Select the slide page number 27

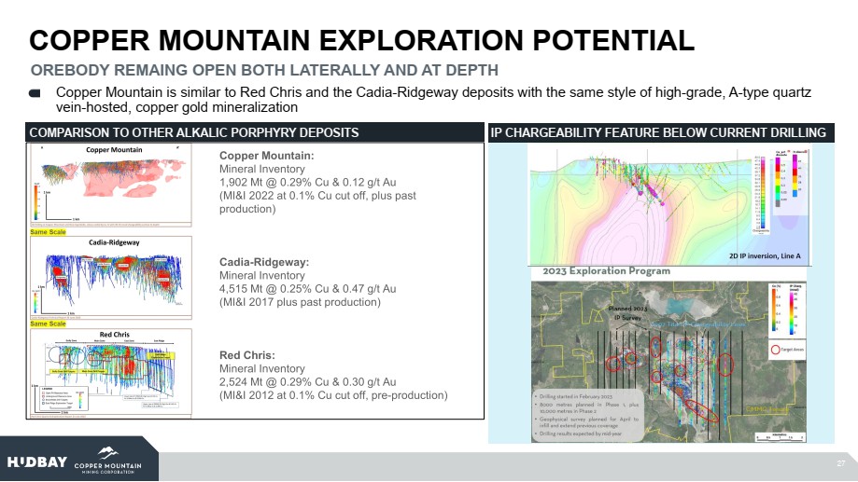click(840, 463)
